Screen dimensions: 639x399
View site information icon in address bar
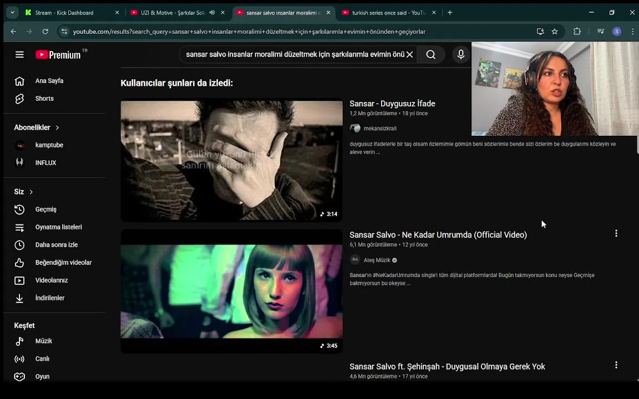(x=64, y=32)
